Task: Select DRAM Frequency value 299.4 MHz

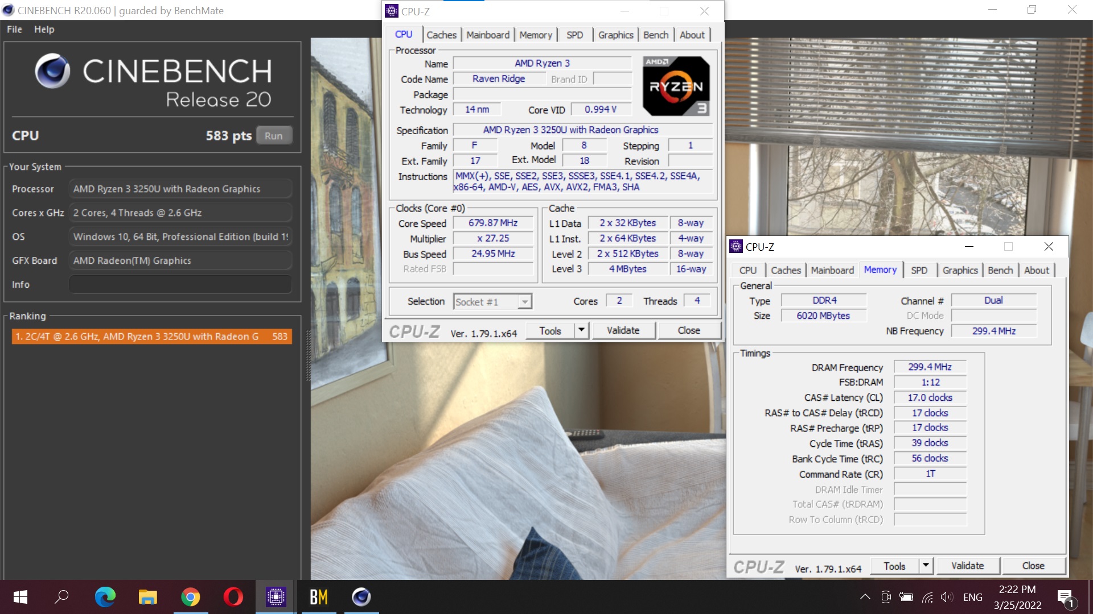Action: tap(930, 367)
